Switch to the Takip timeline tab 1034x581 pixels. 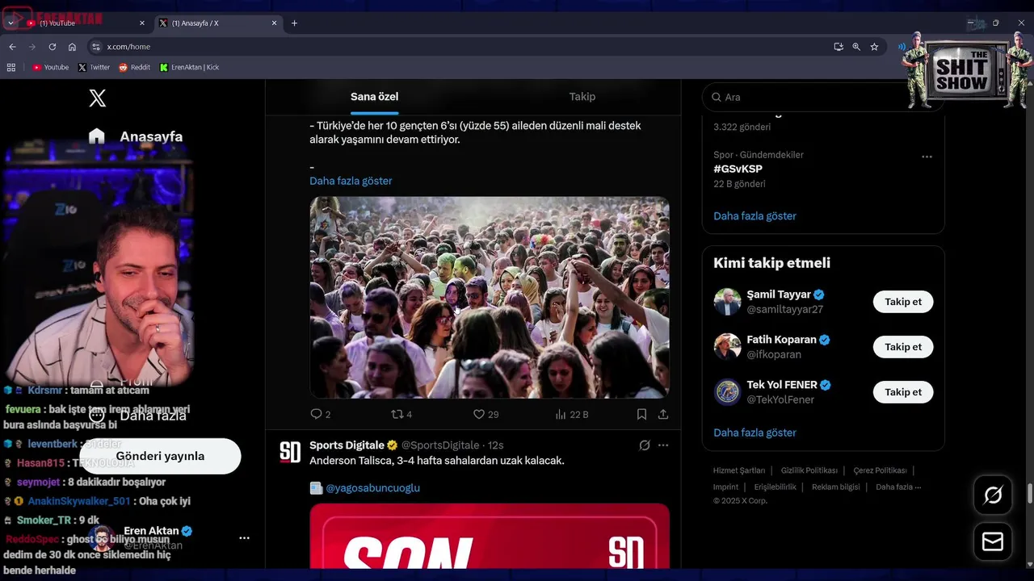click(582, 97)
